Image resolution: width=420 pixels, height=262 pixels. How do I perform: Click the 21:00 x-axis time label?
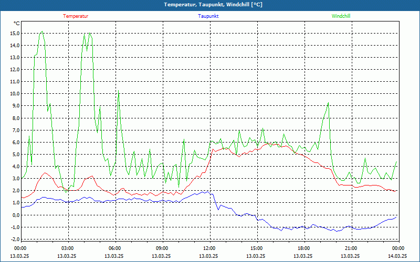pyautogui.click(x=352, y=248)
